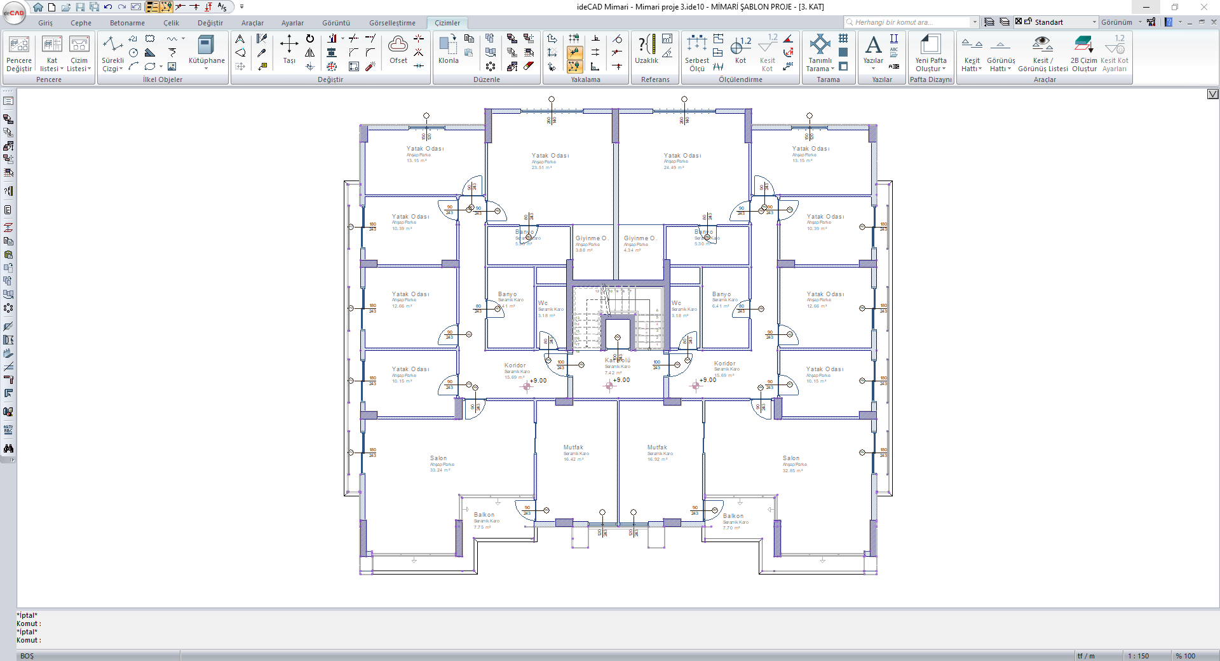Screen dimensions: 1220x661
Task: Click the save icon in quick access toolbar
Action: pyautogui.click(x=80, y=7)
